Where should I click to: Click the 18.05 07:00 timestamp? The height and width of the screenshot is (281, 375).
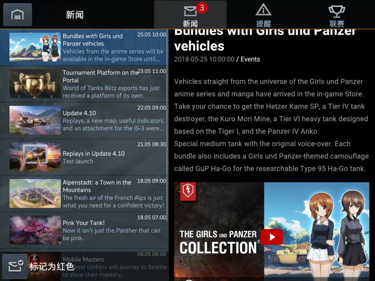[x=152, y=218]
